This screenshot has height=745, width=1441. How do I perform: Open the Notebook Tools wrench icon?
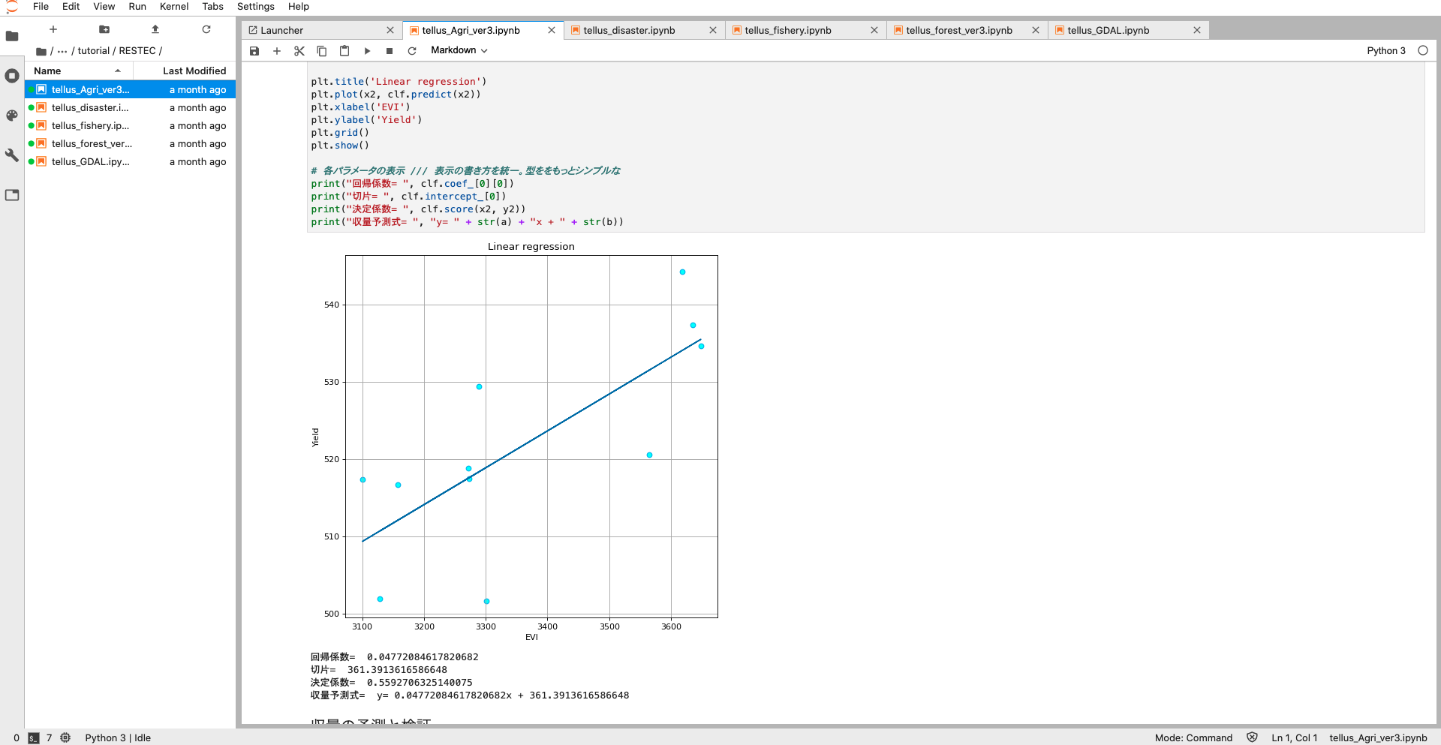tap(12, 155)
